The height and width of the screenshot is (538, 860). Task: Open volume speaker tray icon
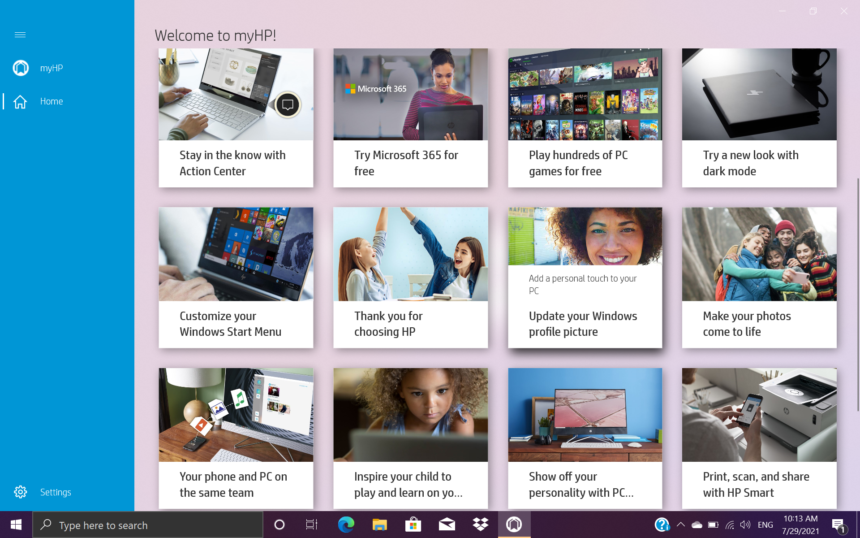[745, 525]
